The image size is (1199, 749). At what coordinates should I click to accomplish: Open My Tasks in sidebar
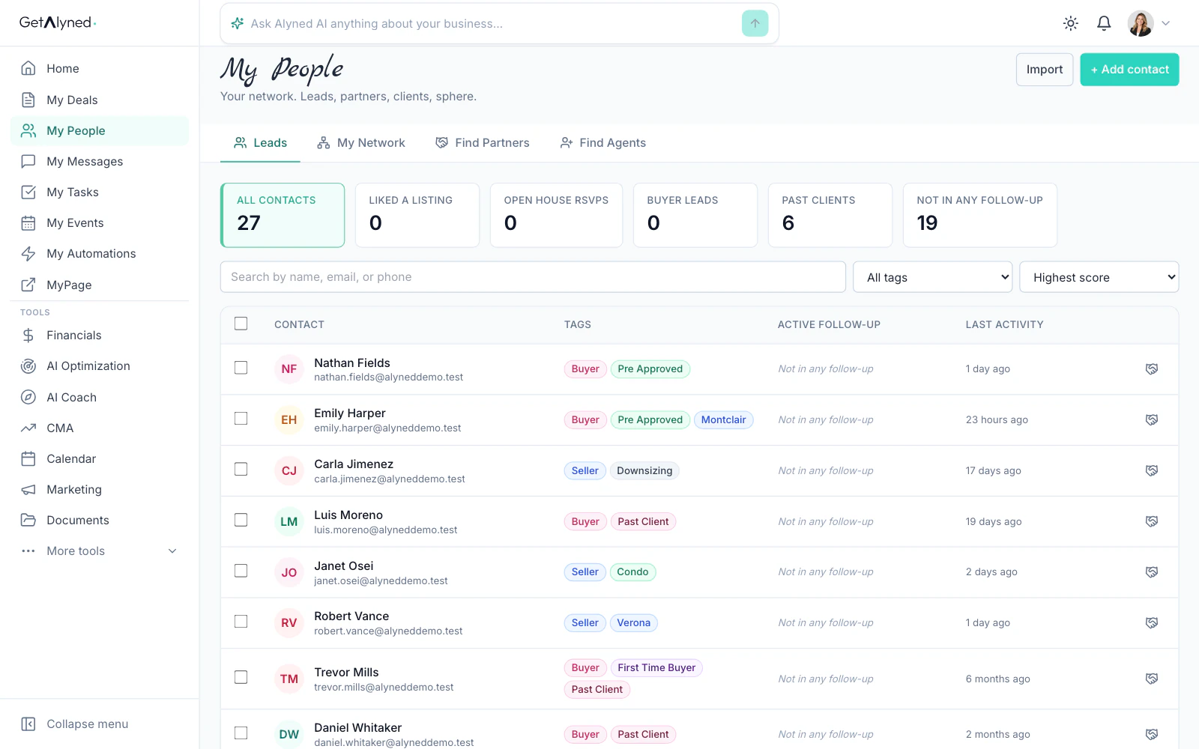click(100, 192)
